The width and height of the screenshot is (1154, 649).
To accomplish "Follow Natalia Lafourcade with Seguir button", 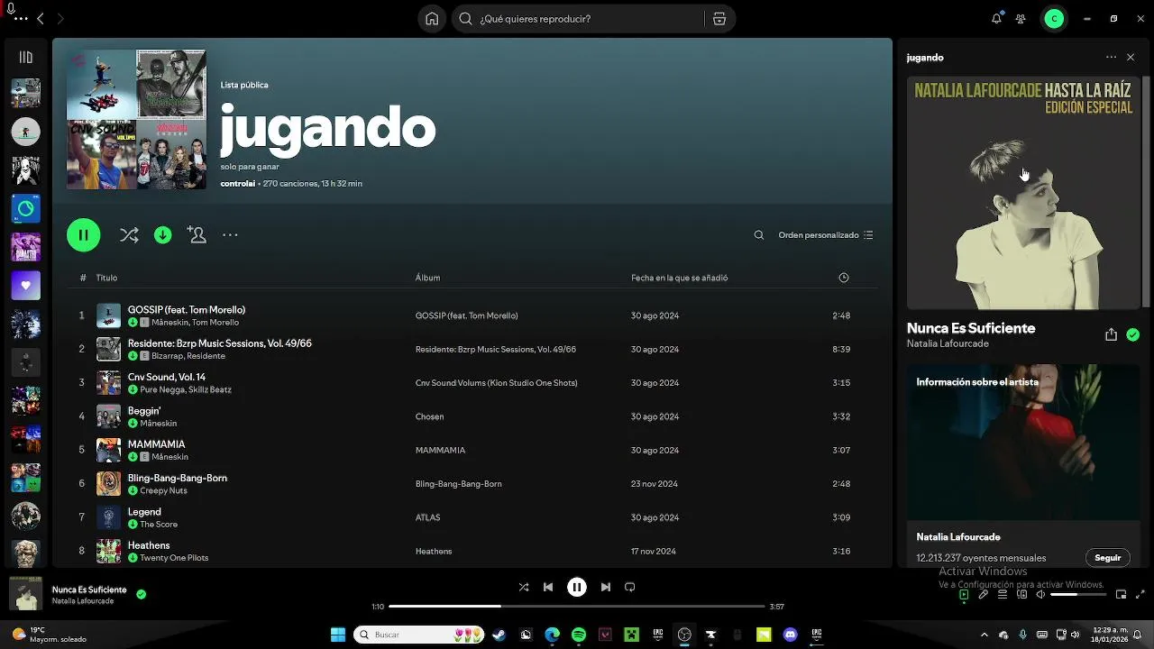I will [x=1107, y=558].
